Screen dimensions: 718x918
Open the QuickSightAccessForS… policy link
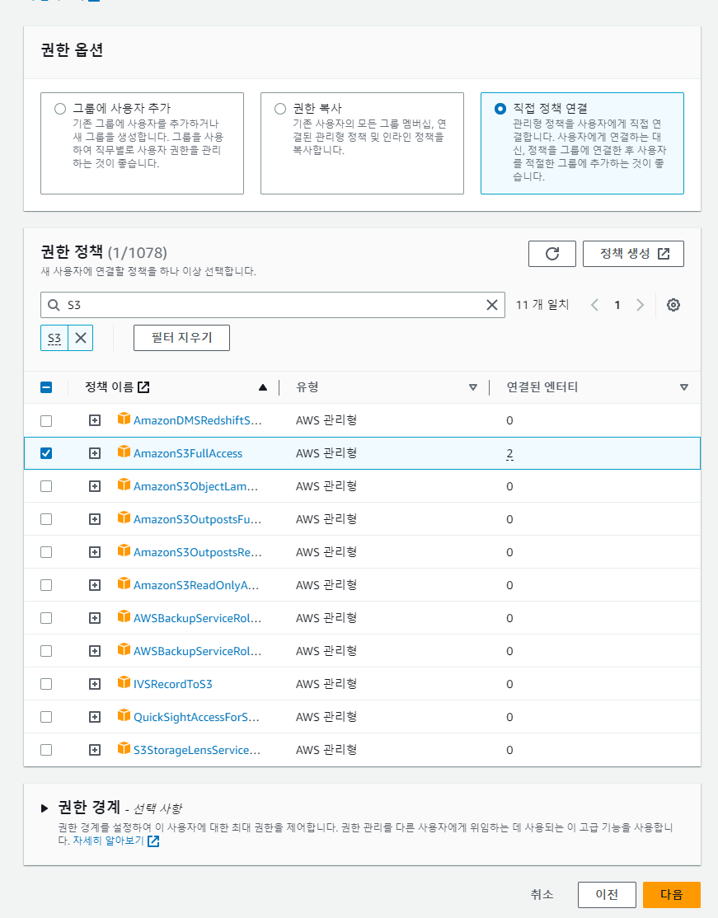pos(196,717)
